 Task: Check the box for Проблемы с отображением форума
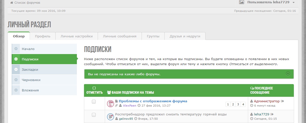pyautogui.click(x=94, y=102)
